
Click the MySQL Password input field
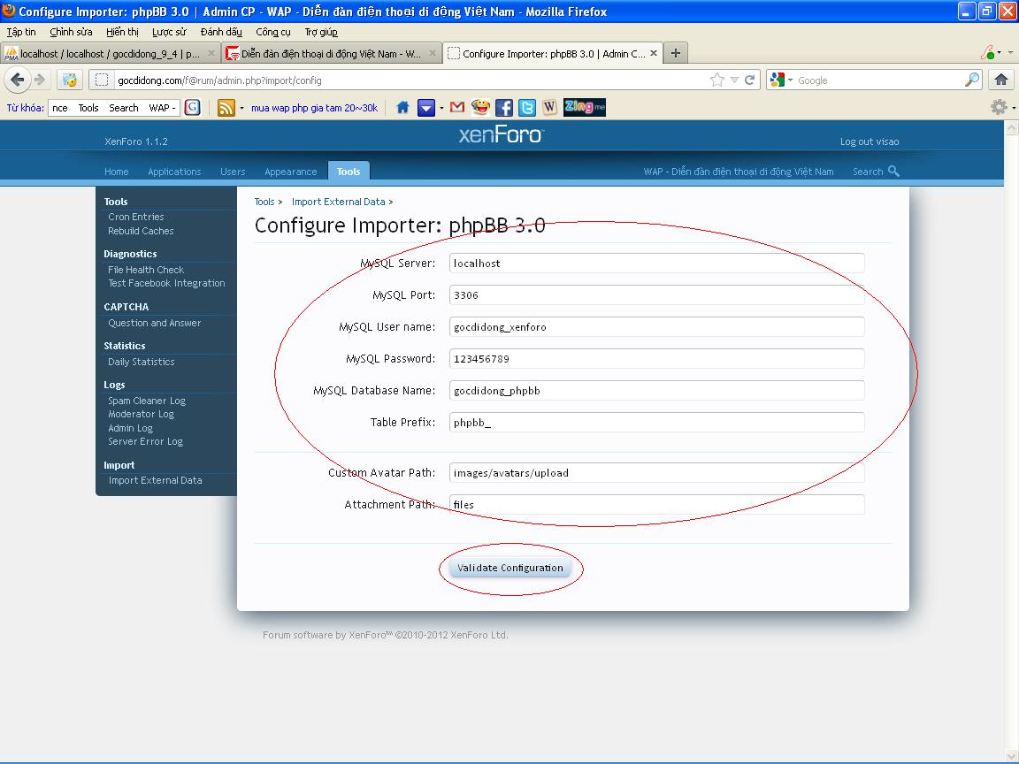[657, 359]
